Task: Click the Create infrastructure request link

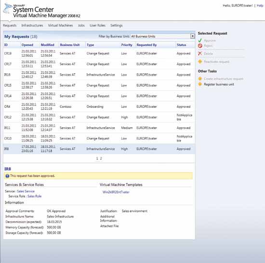Action: pyautogui.click(x=224, y=79)
